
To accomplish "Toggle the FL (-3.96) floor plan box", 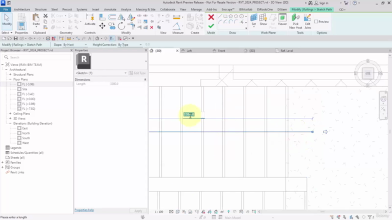I will (x=19, y=84).
